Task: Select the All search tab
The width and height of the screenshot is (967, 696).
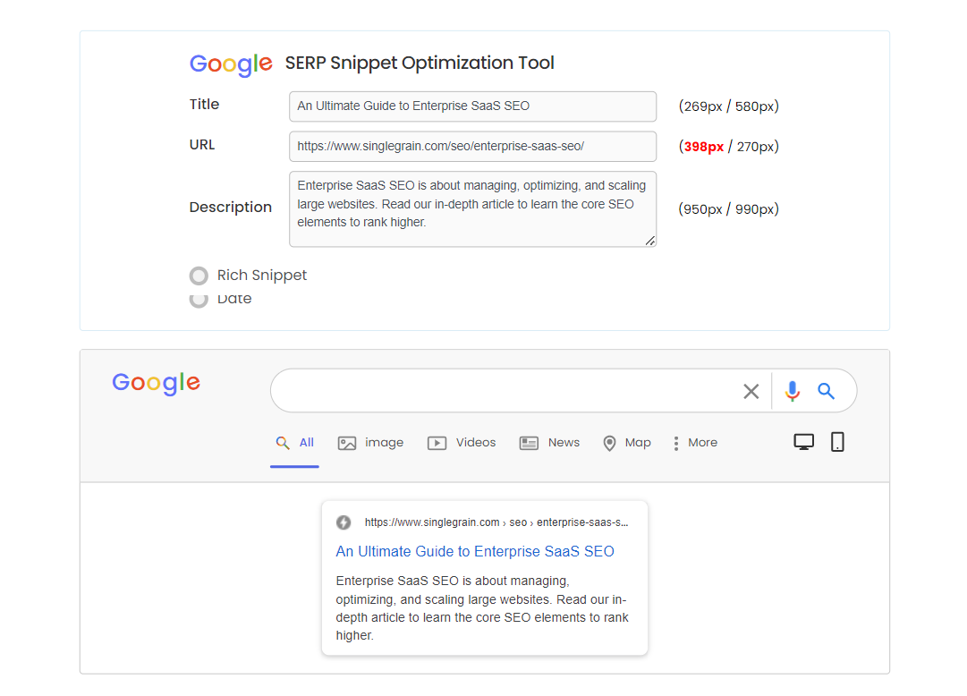Action: (295, 443)
